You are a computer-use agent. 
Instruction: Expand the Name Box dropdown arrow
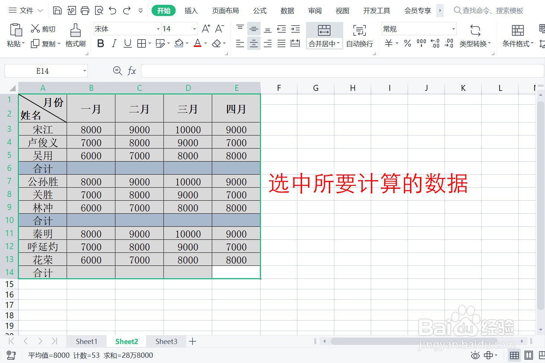[x=85, y=71]
